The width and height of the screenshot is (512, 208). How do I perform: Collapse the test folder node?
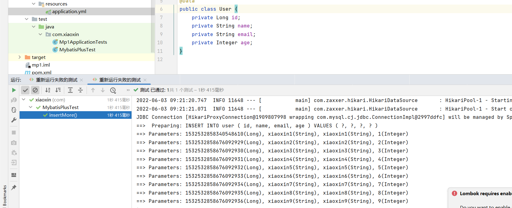27,19
